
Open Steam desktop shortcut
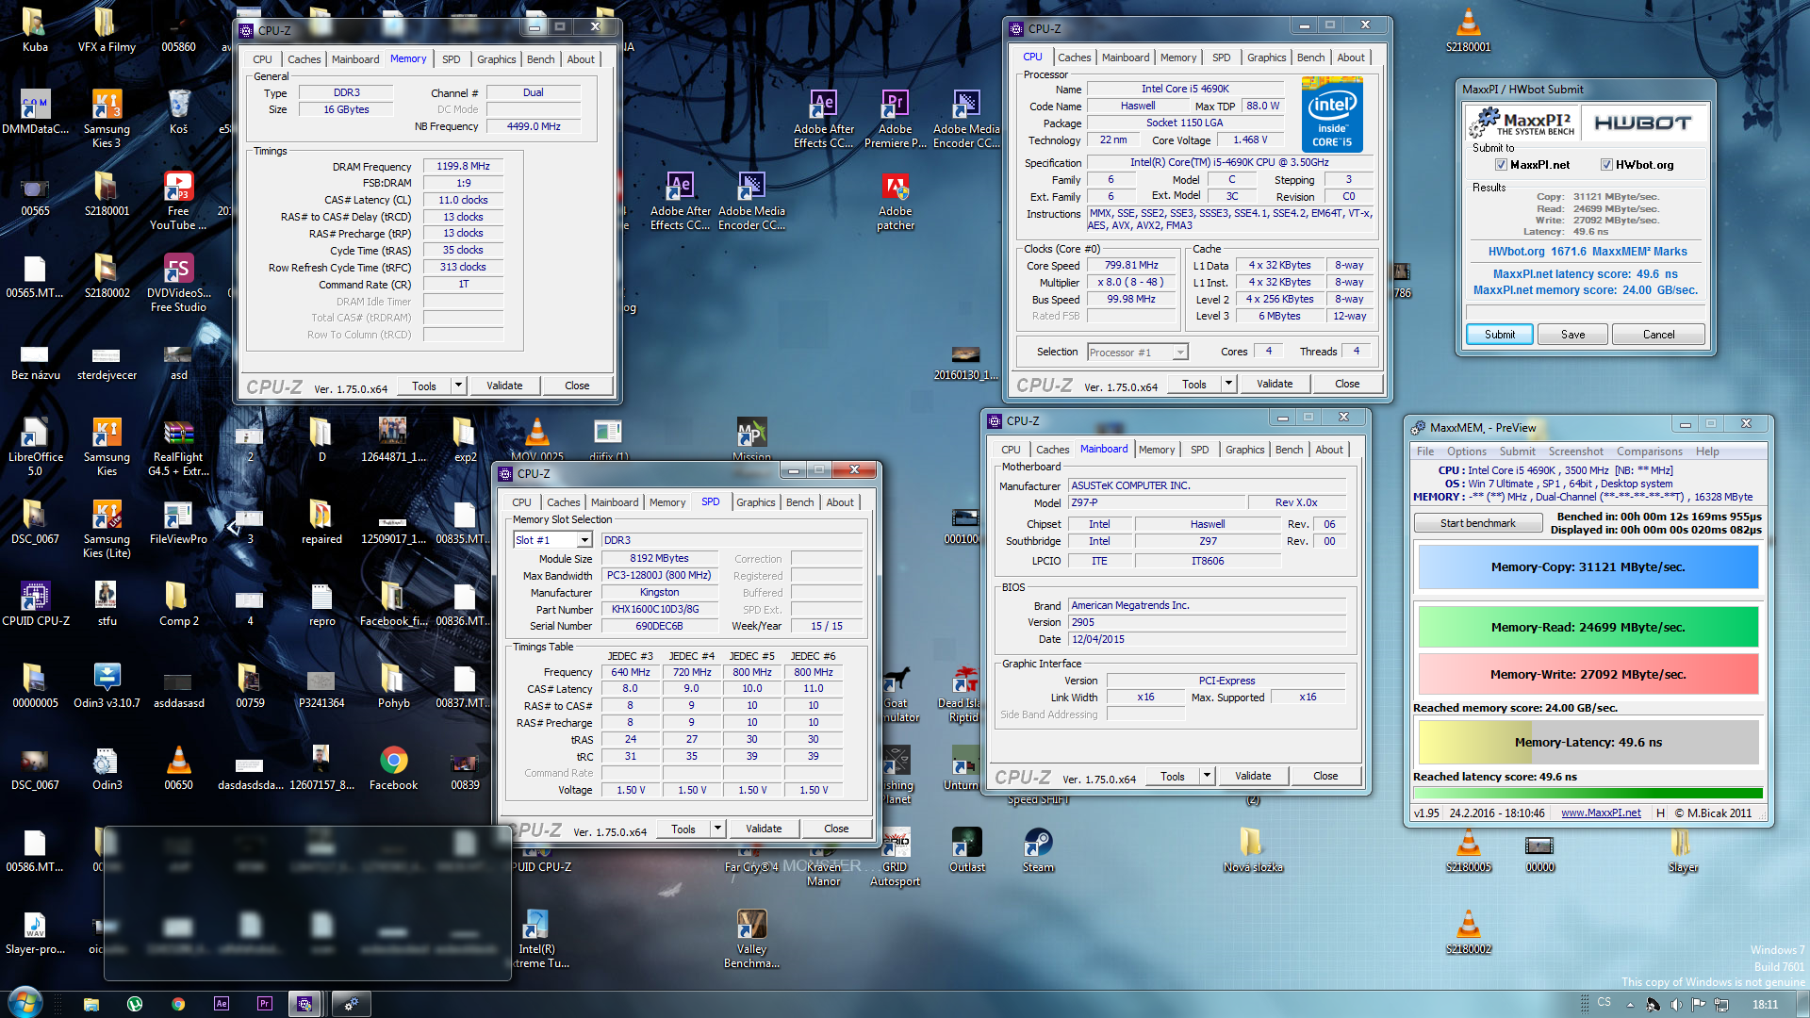(x=1038, y=850)
